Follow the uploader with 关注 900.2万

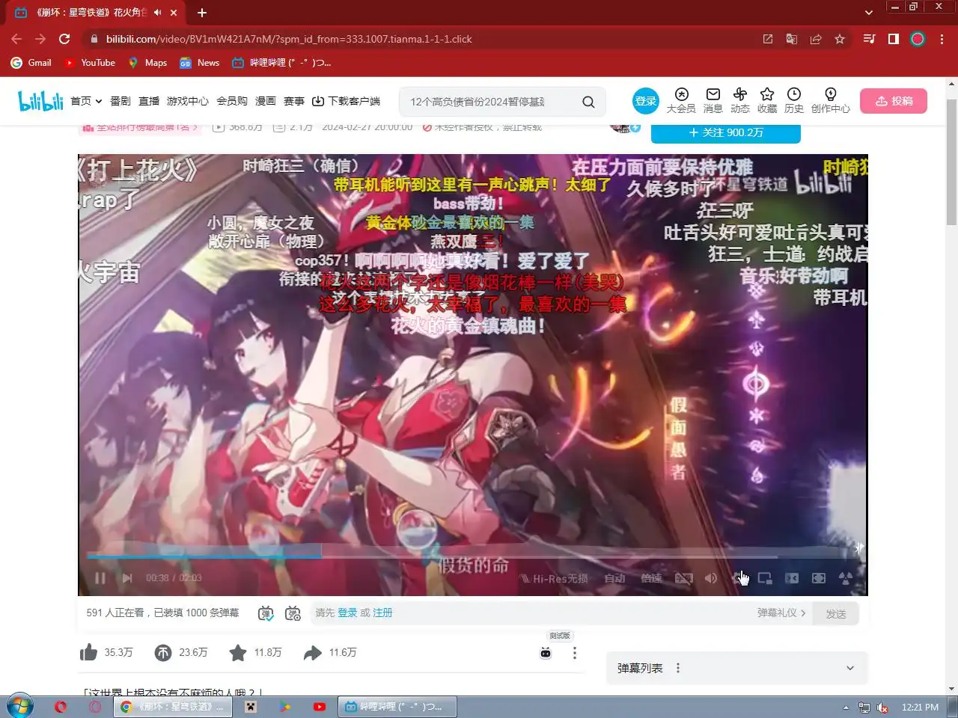(x=725, y=132)
